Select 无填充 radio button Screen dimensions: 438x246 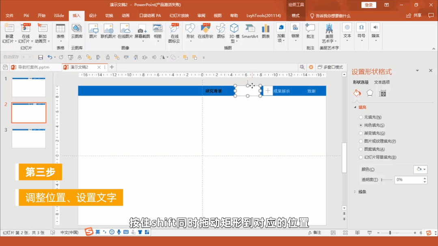(361, 117)
